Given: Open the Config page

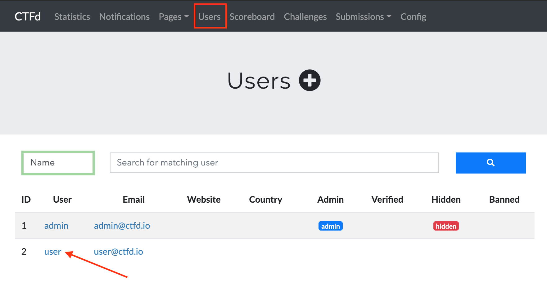Looking at the screenshot, I should (x=413, y=17).
